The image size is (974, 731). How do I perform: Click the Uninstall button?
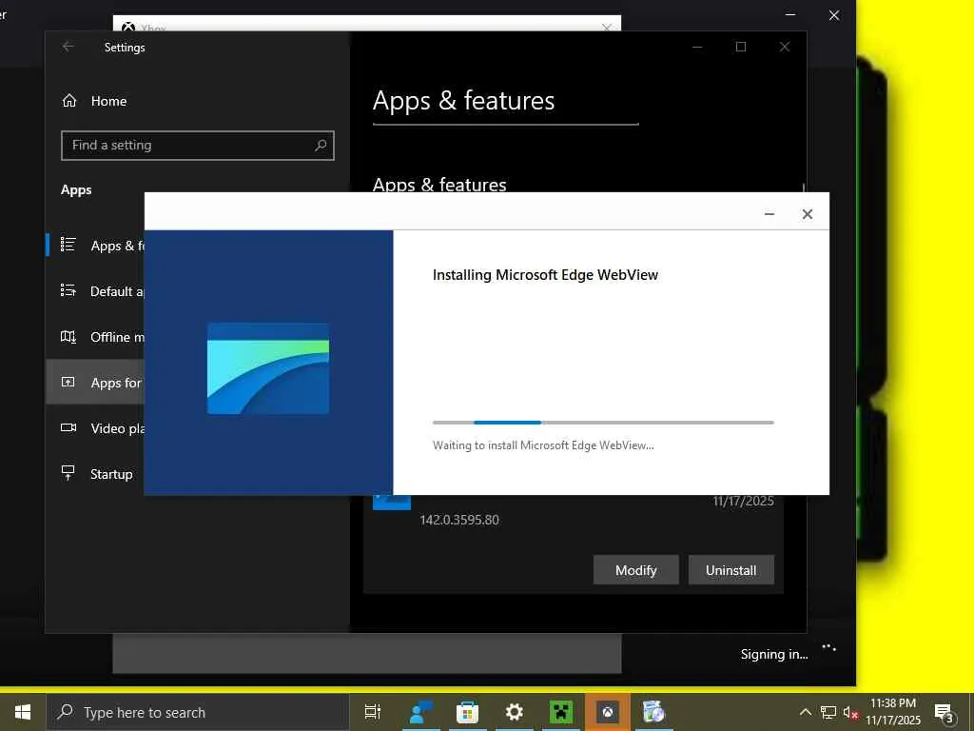tap(730, 570)
